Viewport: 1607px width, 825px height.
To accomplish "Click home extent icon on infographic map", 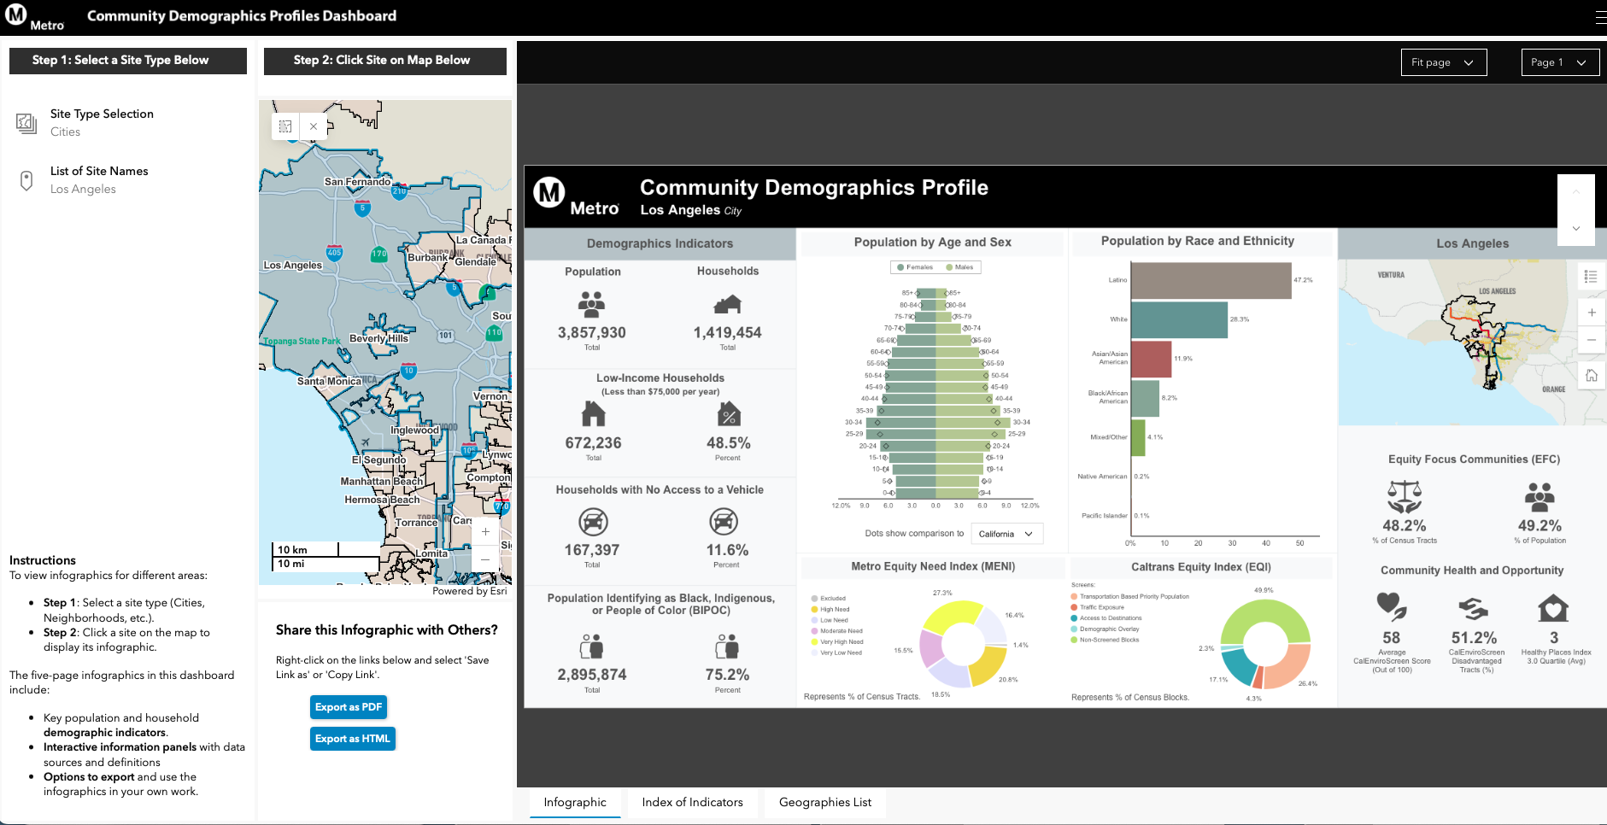I will (1591, 376).
